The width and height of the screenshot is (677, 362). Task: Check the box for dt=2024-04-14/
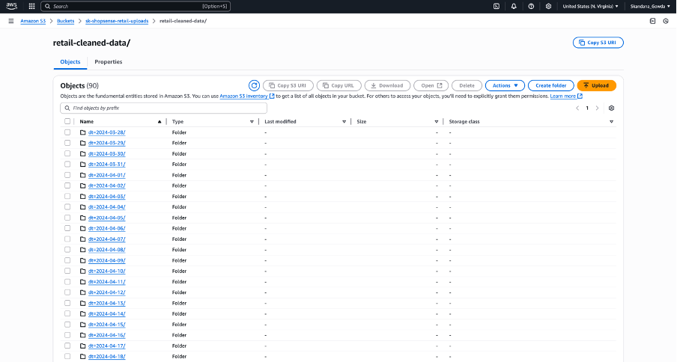[67, 313]
